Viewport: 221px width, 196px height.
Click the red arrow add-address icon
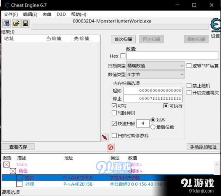(104, 137)
